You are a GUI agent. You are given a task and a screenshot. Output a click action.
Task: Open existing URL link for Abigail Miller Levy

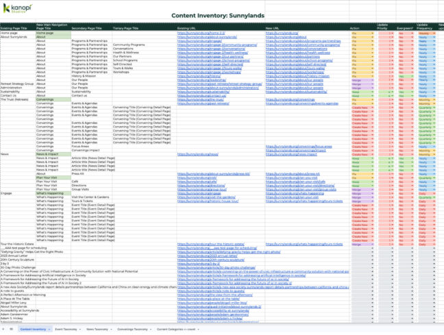pos(212,303)
